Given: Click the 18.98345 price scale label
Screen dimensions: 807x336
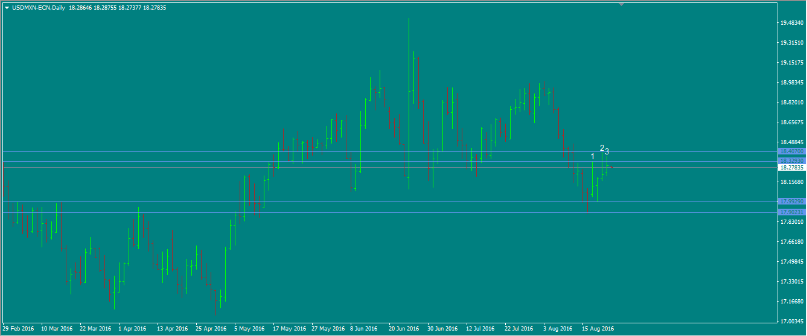Looking at the screenshot, I should (791, 83).
